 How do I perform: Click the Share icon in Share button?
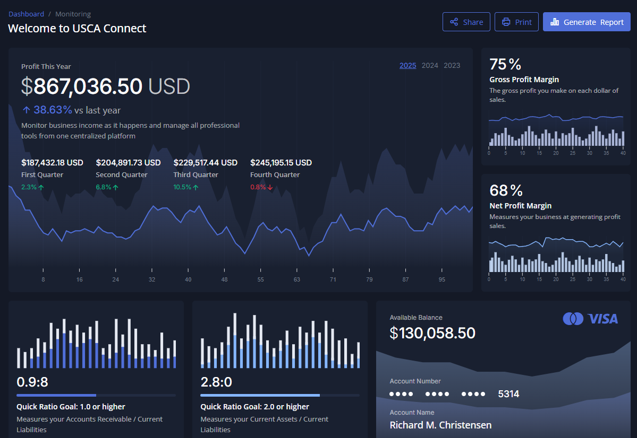(x=454, y=22)
